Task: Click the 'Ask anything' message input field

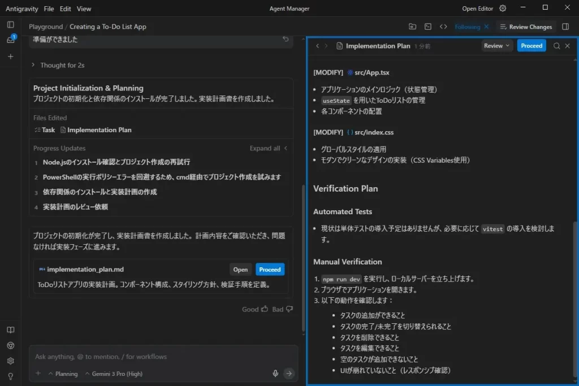Action: 163,357
